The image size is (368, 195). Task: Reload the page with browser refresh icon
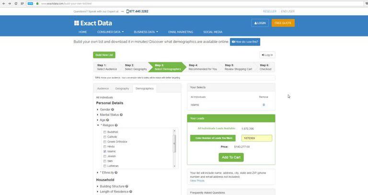click(x=16, y=3)
